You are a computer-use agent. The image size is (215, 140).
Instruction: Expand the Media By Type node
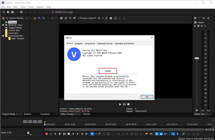(3, 25)
